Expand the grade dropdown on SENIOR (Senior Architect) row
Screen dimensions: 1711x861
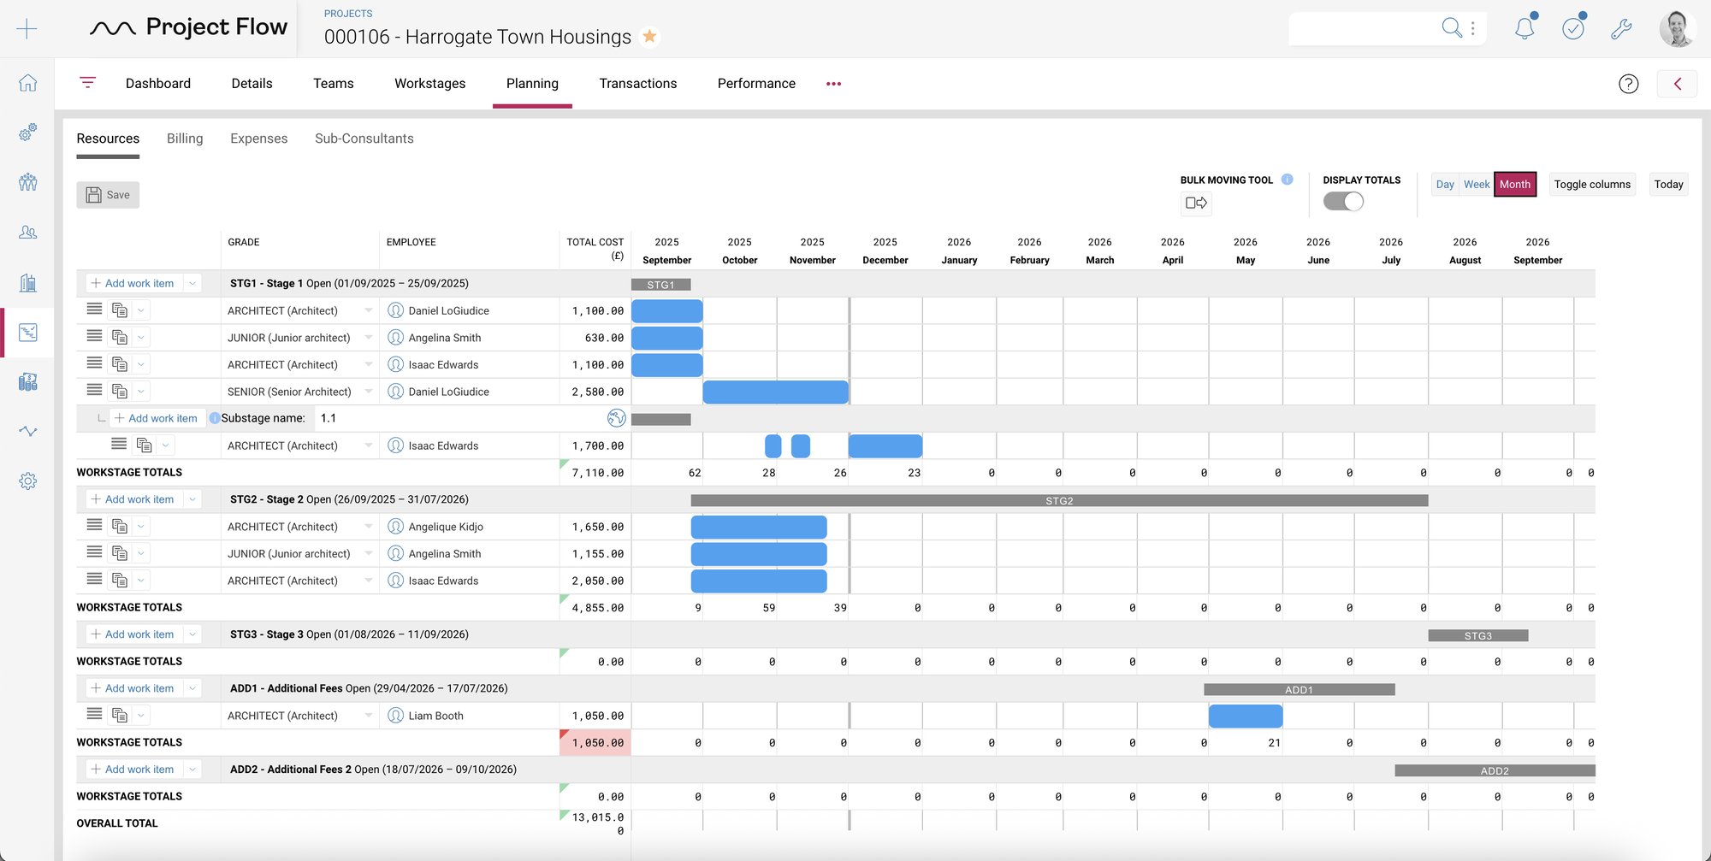368,392
